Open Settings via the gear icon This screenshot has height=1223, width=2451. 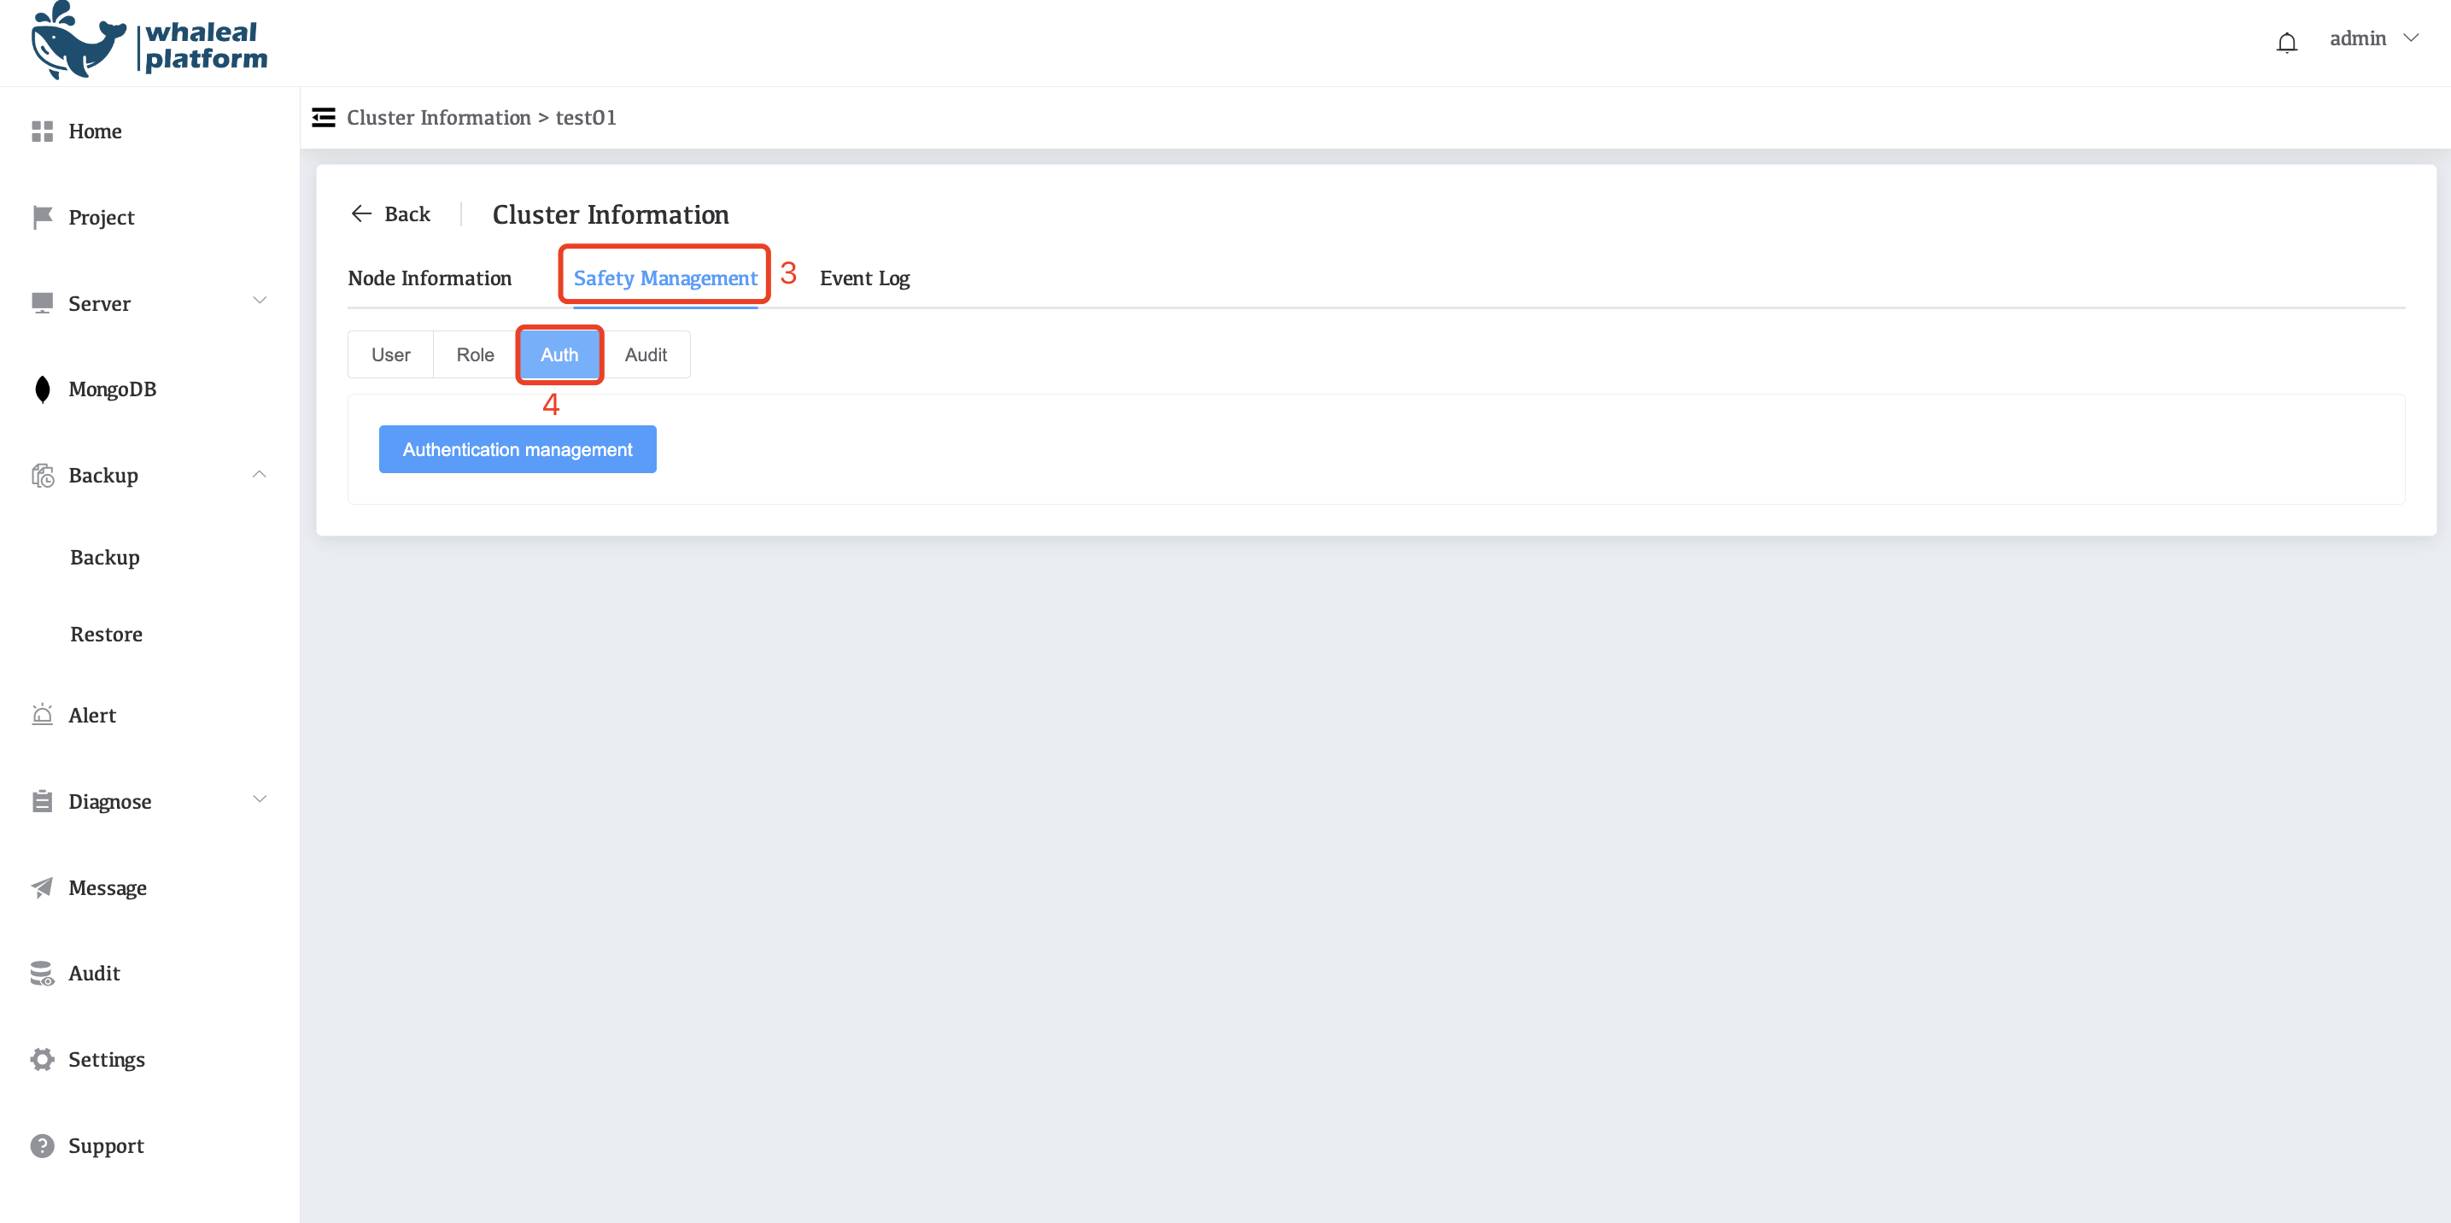click(42, 1058)
